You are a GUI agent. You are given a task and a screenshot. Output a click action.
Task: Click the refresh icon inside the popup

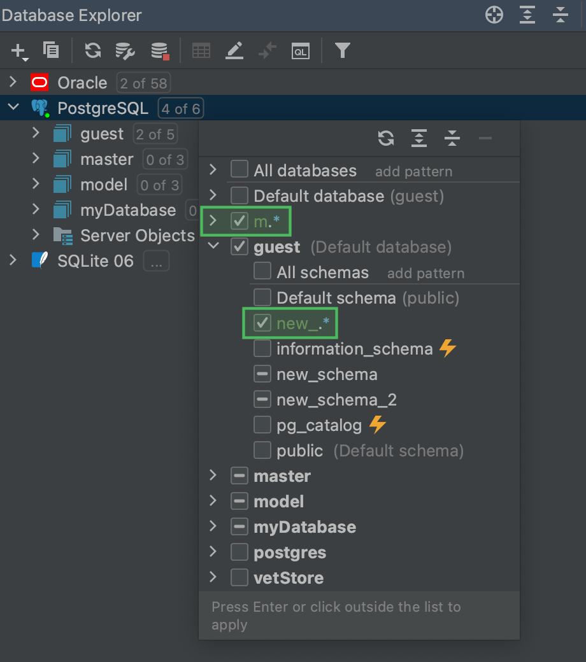(386, 138)
